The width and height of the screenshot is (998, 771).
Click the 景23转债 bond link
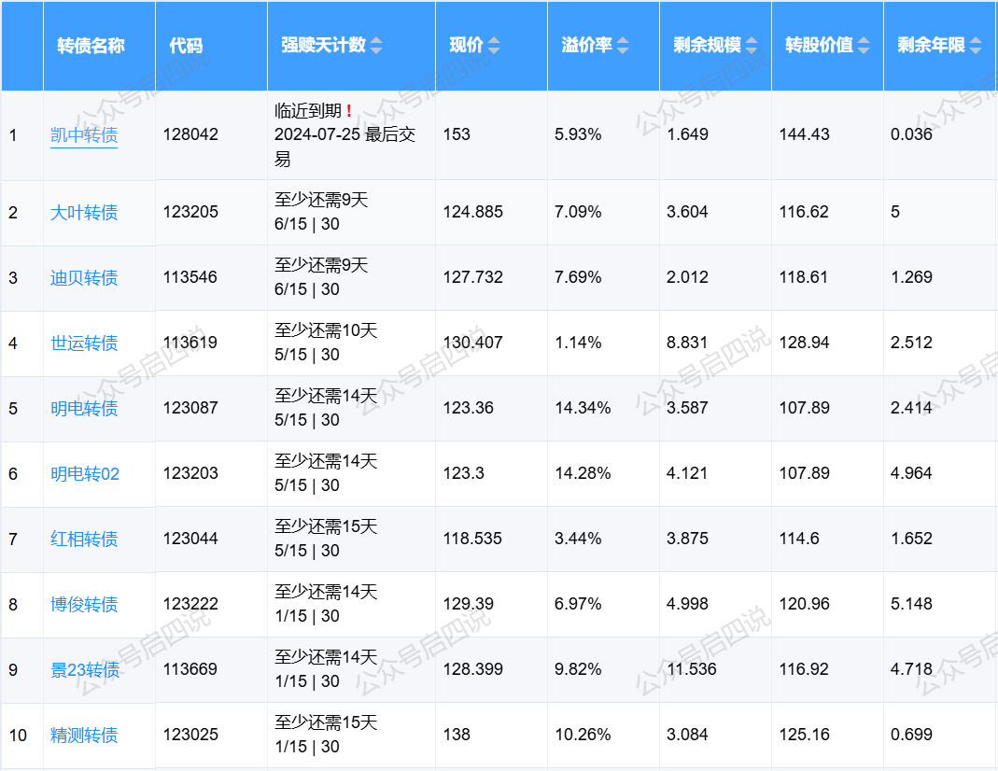tap(85, 670)
